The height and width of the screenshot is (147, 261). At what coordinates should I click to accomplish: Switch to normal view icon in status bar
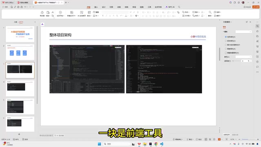(206, 139)
